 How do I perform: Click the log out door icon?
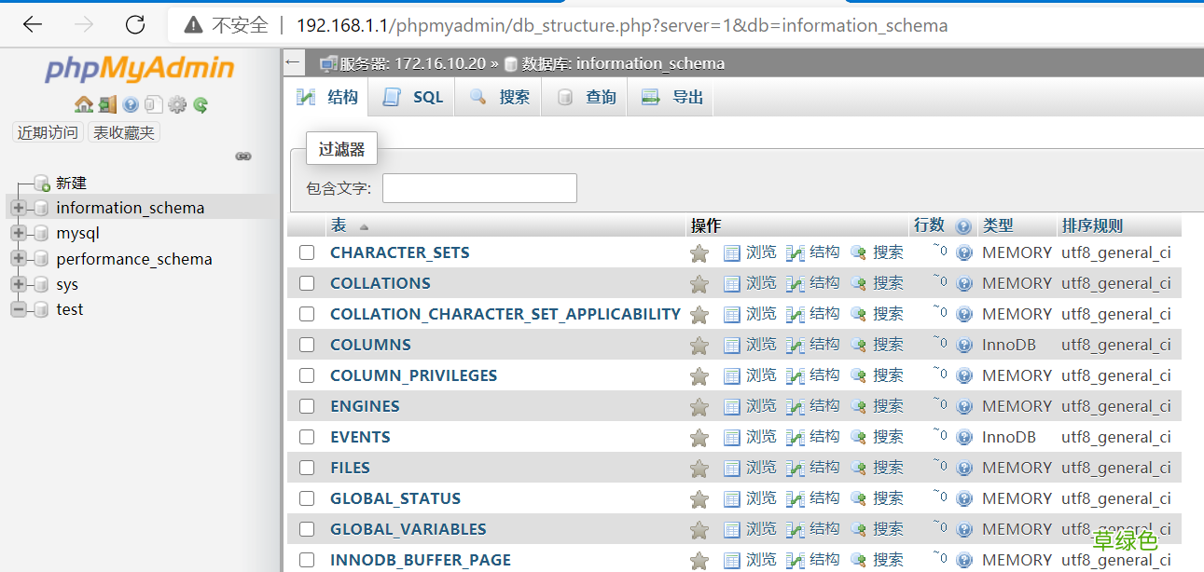(107, 104)
